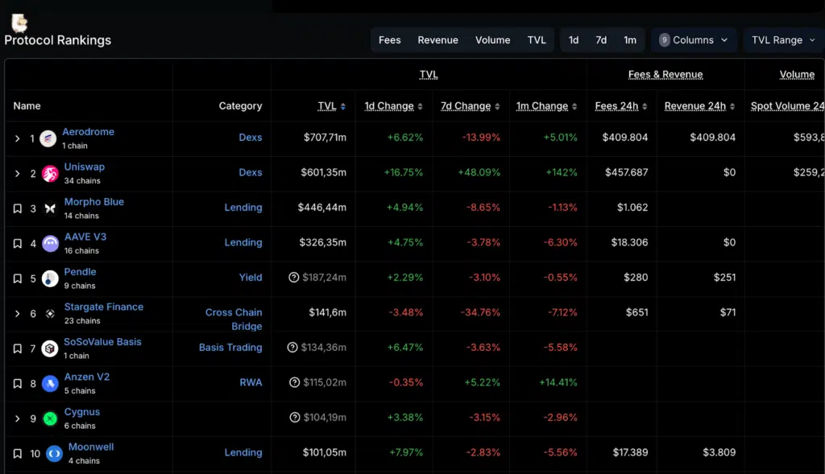
Task: Bookmark the Morpho Blue protocol
Action: pyautogui.click(x=17, y=208)
